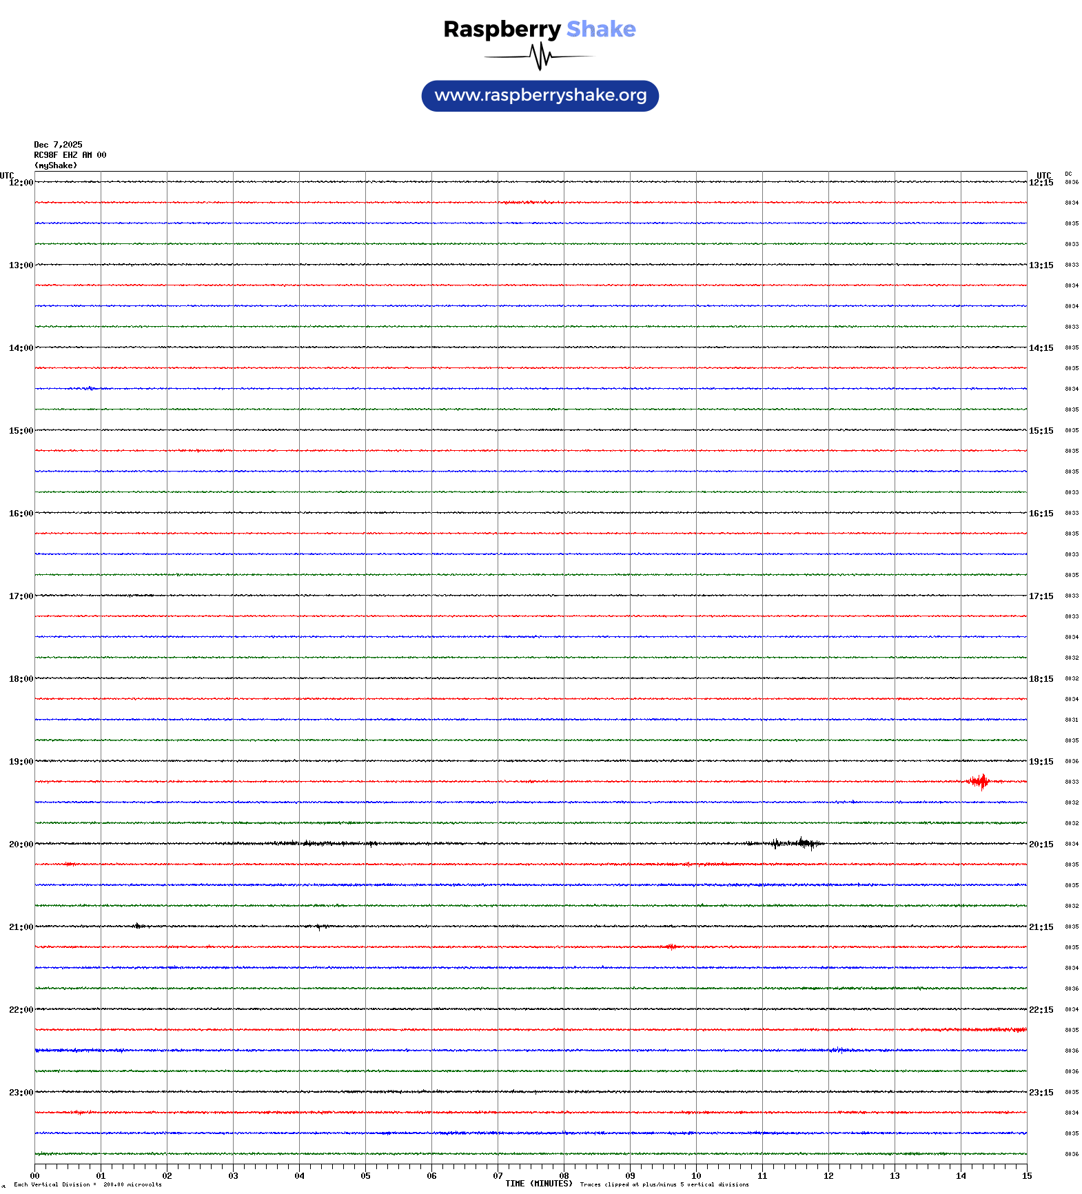
Task: Click the minute 15 tick label on bottom axis
Action: (x=1026, y=1176)
